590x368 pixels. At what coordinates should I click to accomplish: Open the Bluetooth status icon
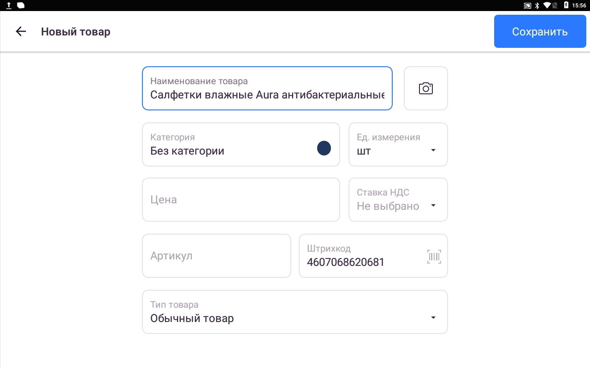click(x=537, y=6)
